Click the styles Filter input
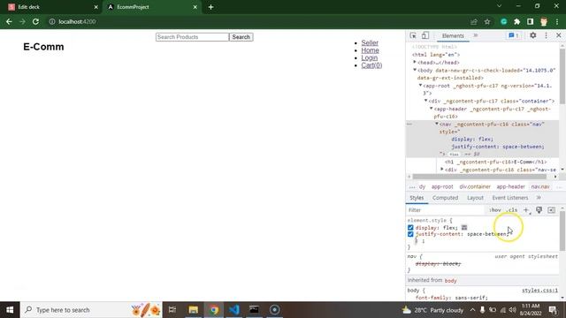This screenshot has width=566, height=318. coord(446,210)
